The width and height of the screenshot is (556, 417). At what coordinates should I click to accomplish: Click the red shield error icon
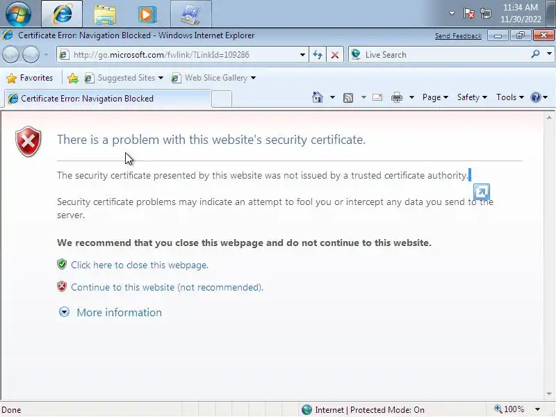pyautogui.click(x=28, y=141)
